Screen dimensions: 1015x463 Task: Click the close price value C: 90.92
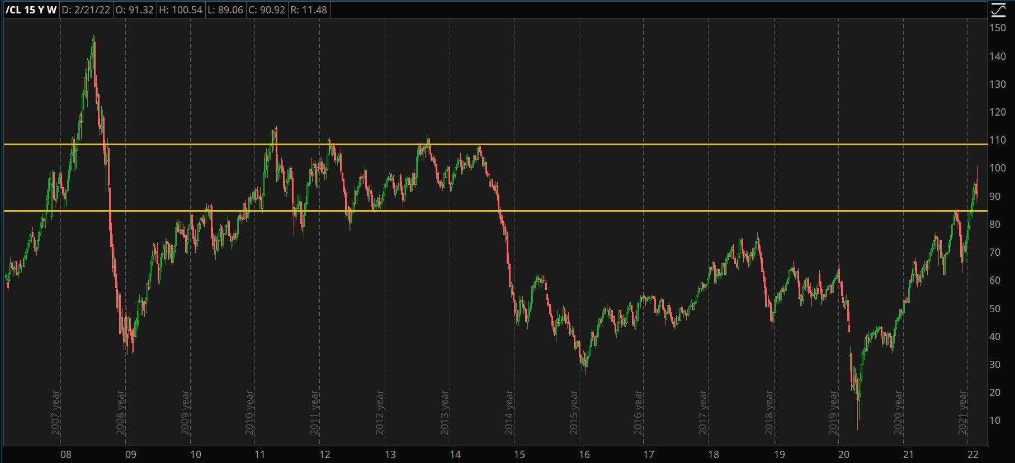pos(266,9)
